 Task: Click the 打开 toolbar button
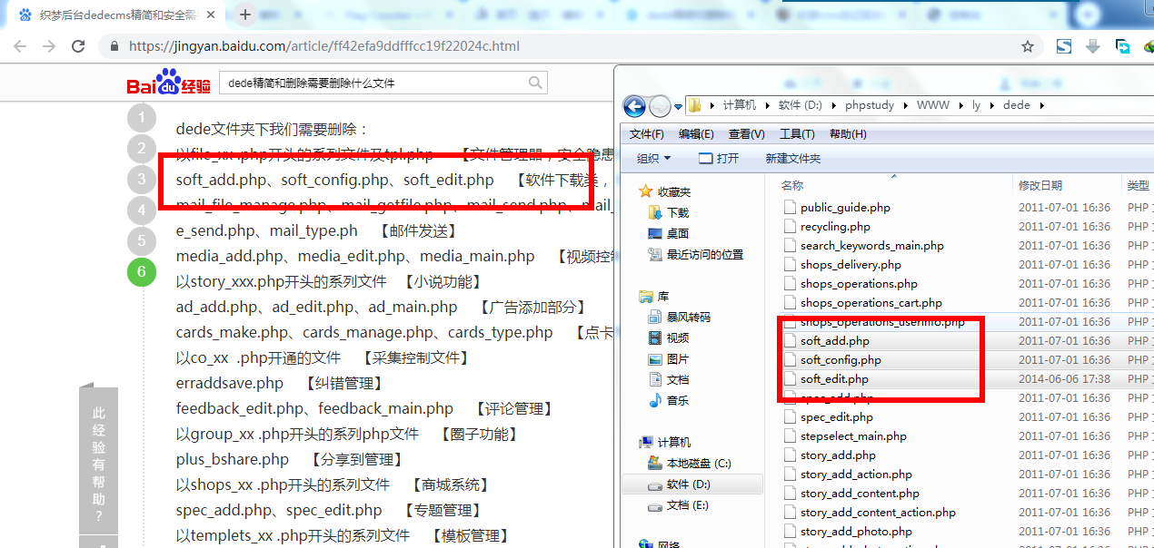(x=718, y=158)
